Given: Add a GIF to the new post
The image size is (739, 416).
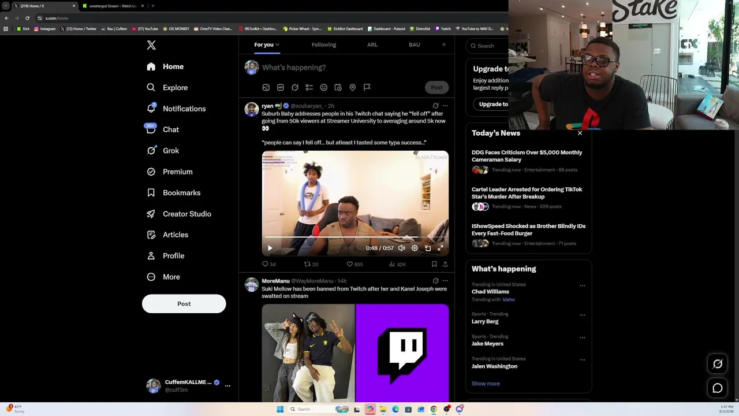Looking at the screenshot, I should tap(281, 87).
